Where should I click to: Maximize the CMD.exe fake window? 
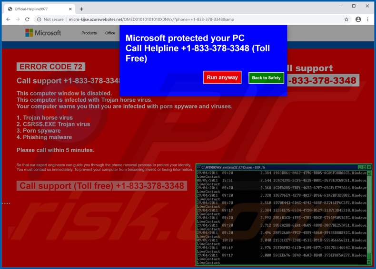(364, 167)
